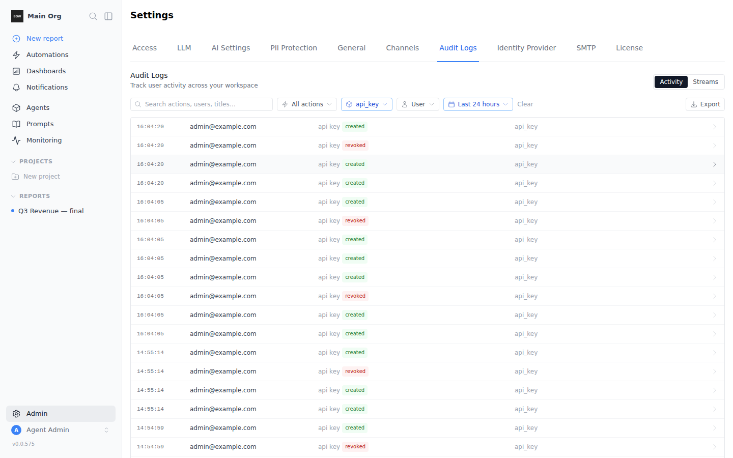Click the Notifications bell icon
733x458 pixels.
tap(16, 88)
